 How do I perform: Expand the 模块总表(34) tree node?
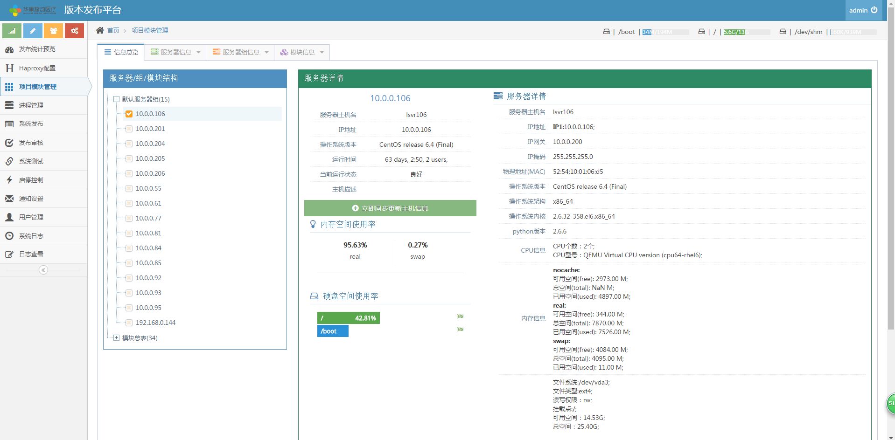tap(116, 337)
